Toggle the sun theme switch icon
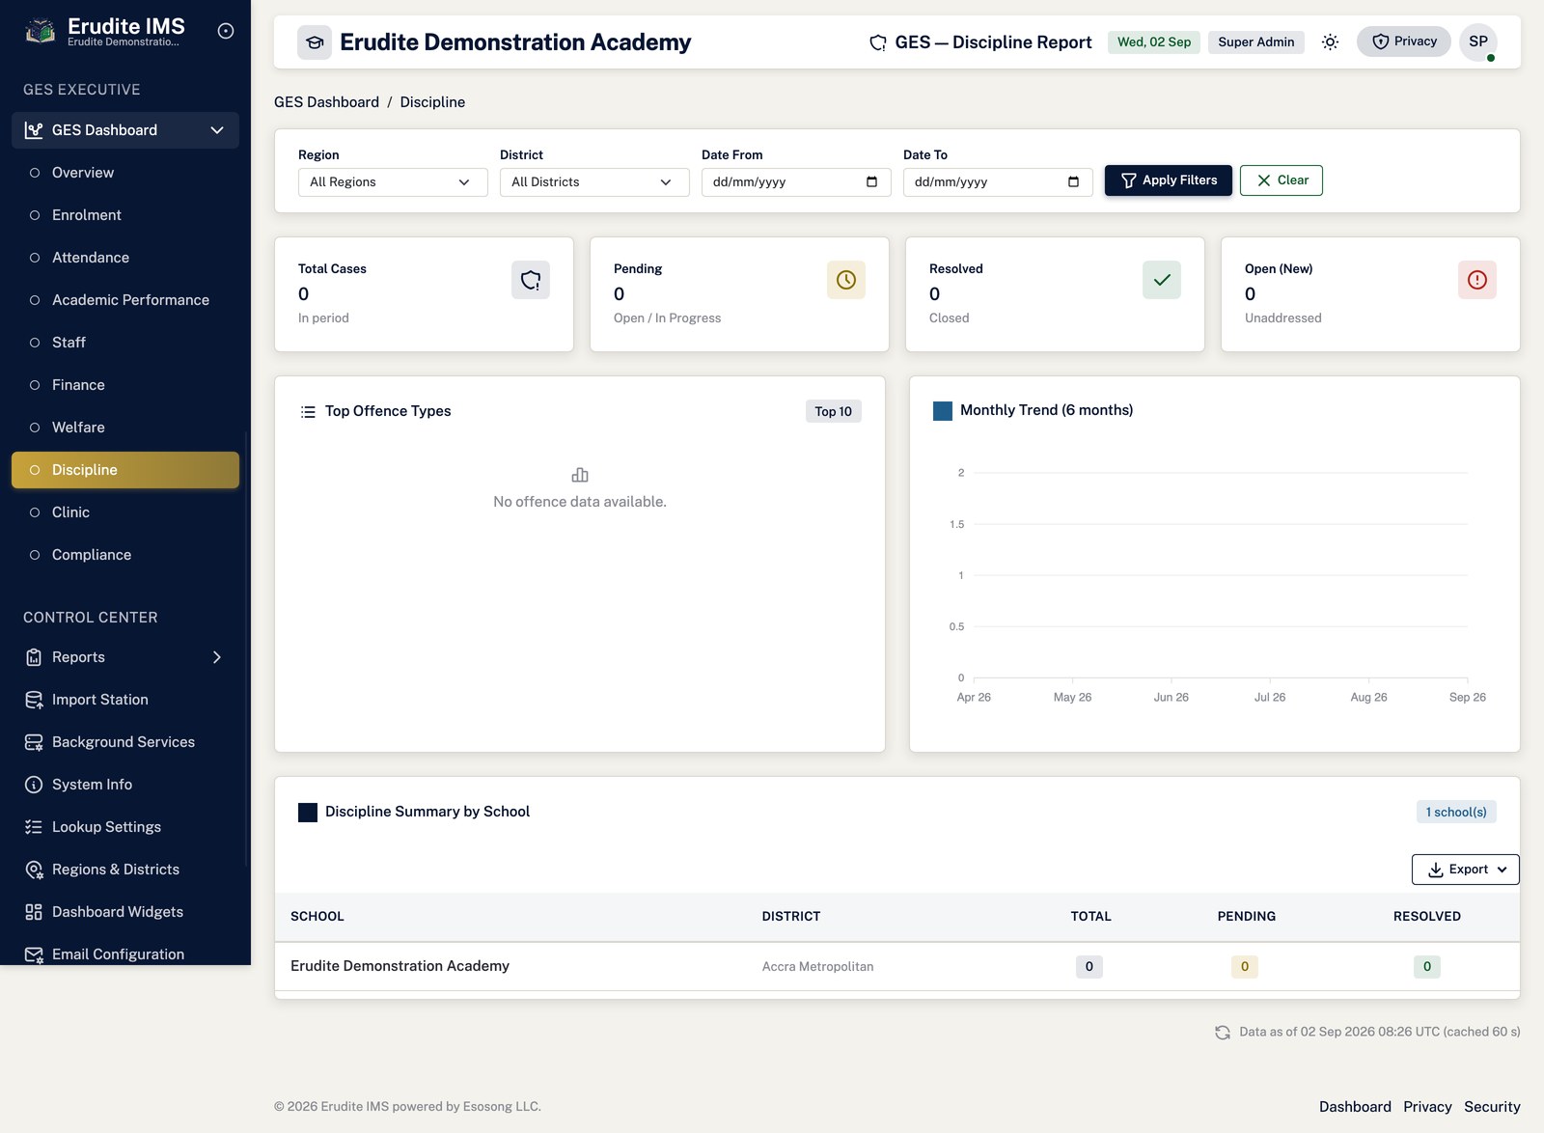 [x=1330, y=42]
